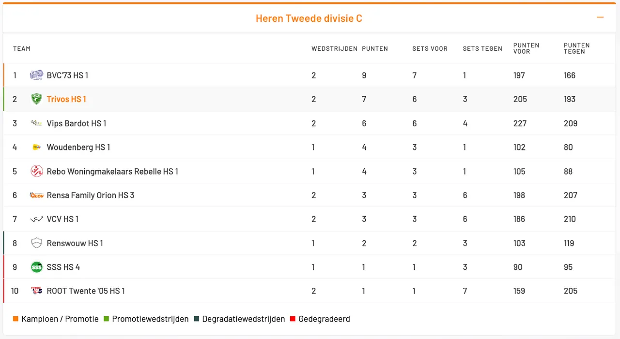
Task: Collapse the Heren Tweede divisie C panel
Action: click(x=600, y=17)
